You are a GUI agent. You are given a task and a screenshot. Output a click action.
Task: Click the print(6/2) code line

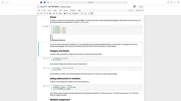pyautogui.click(x=57, y=60)
